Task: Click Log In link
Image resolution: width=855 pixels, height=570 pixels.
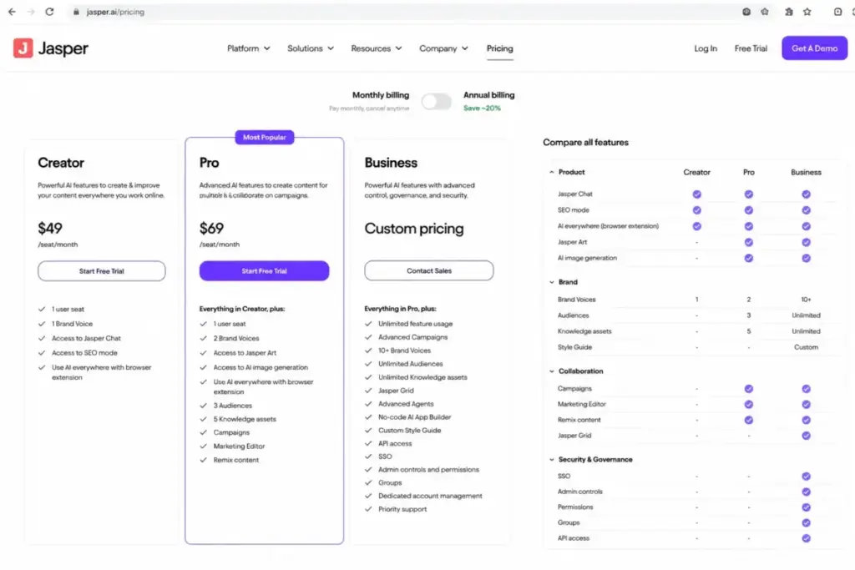Action: point(705,48)
